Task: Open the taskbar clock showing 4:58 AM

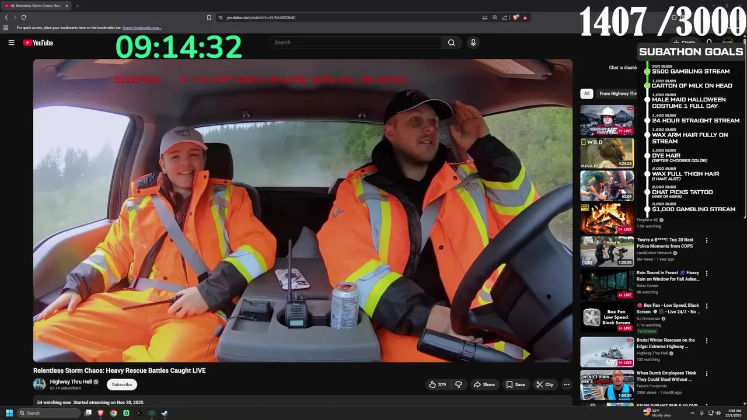Action: [734, 413]
